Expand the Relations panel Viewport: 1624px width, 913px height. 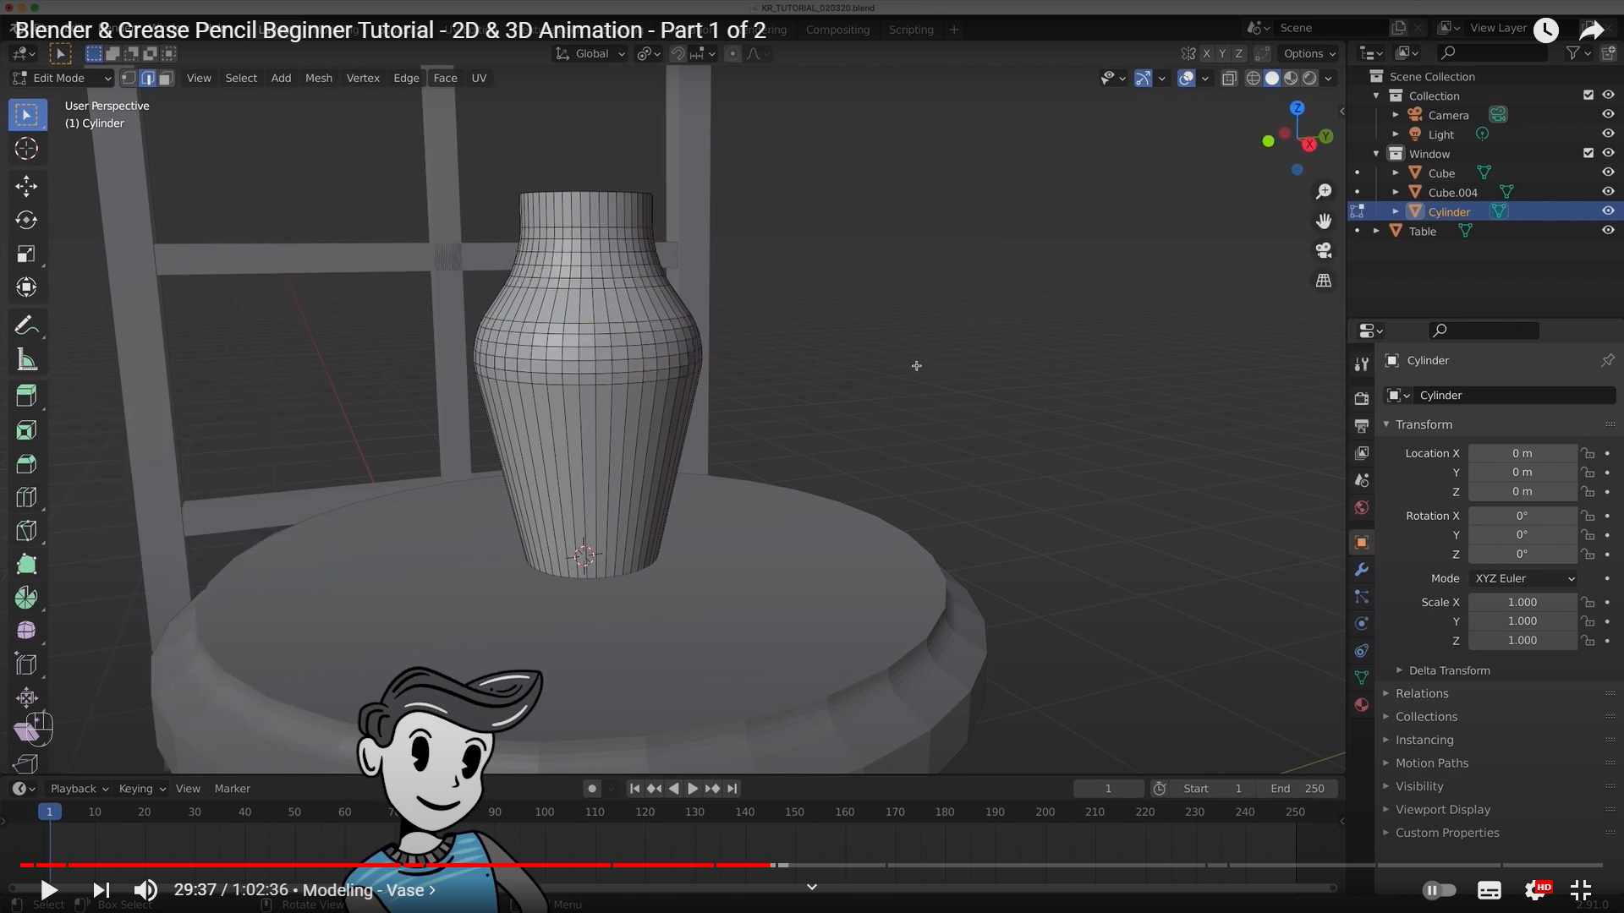pos(1422,693)
